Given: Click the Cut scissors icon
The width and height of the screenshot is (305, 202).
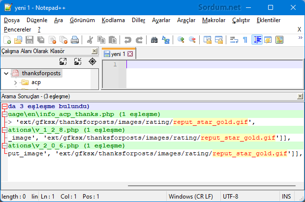Looking at the screenshot, I should click(x=90, y=40).
